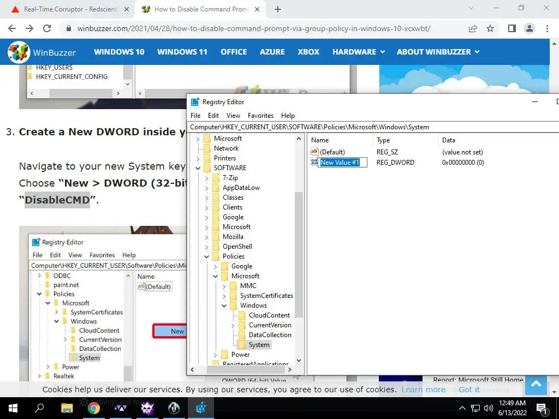Screen dimensions: 559x419
Task: Close the Real-Time Corruptor tab
Action: tap(127, 9)
